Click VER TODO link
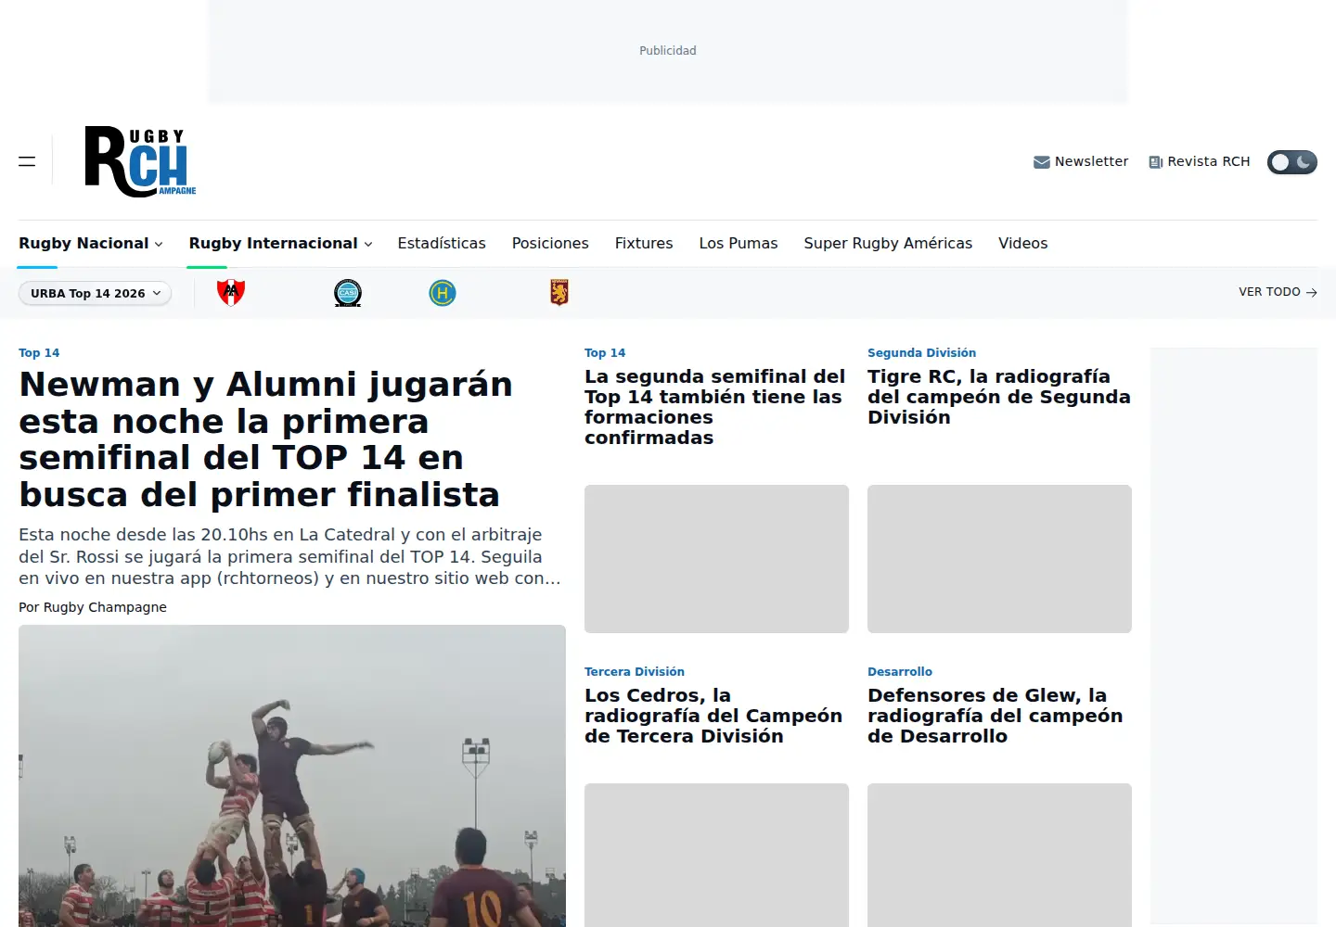The image size is (1336, 927). (x=1278, y=292)
